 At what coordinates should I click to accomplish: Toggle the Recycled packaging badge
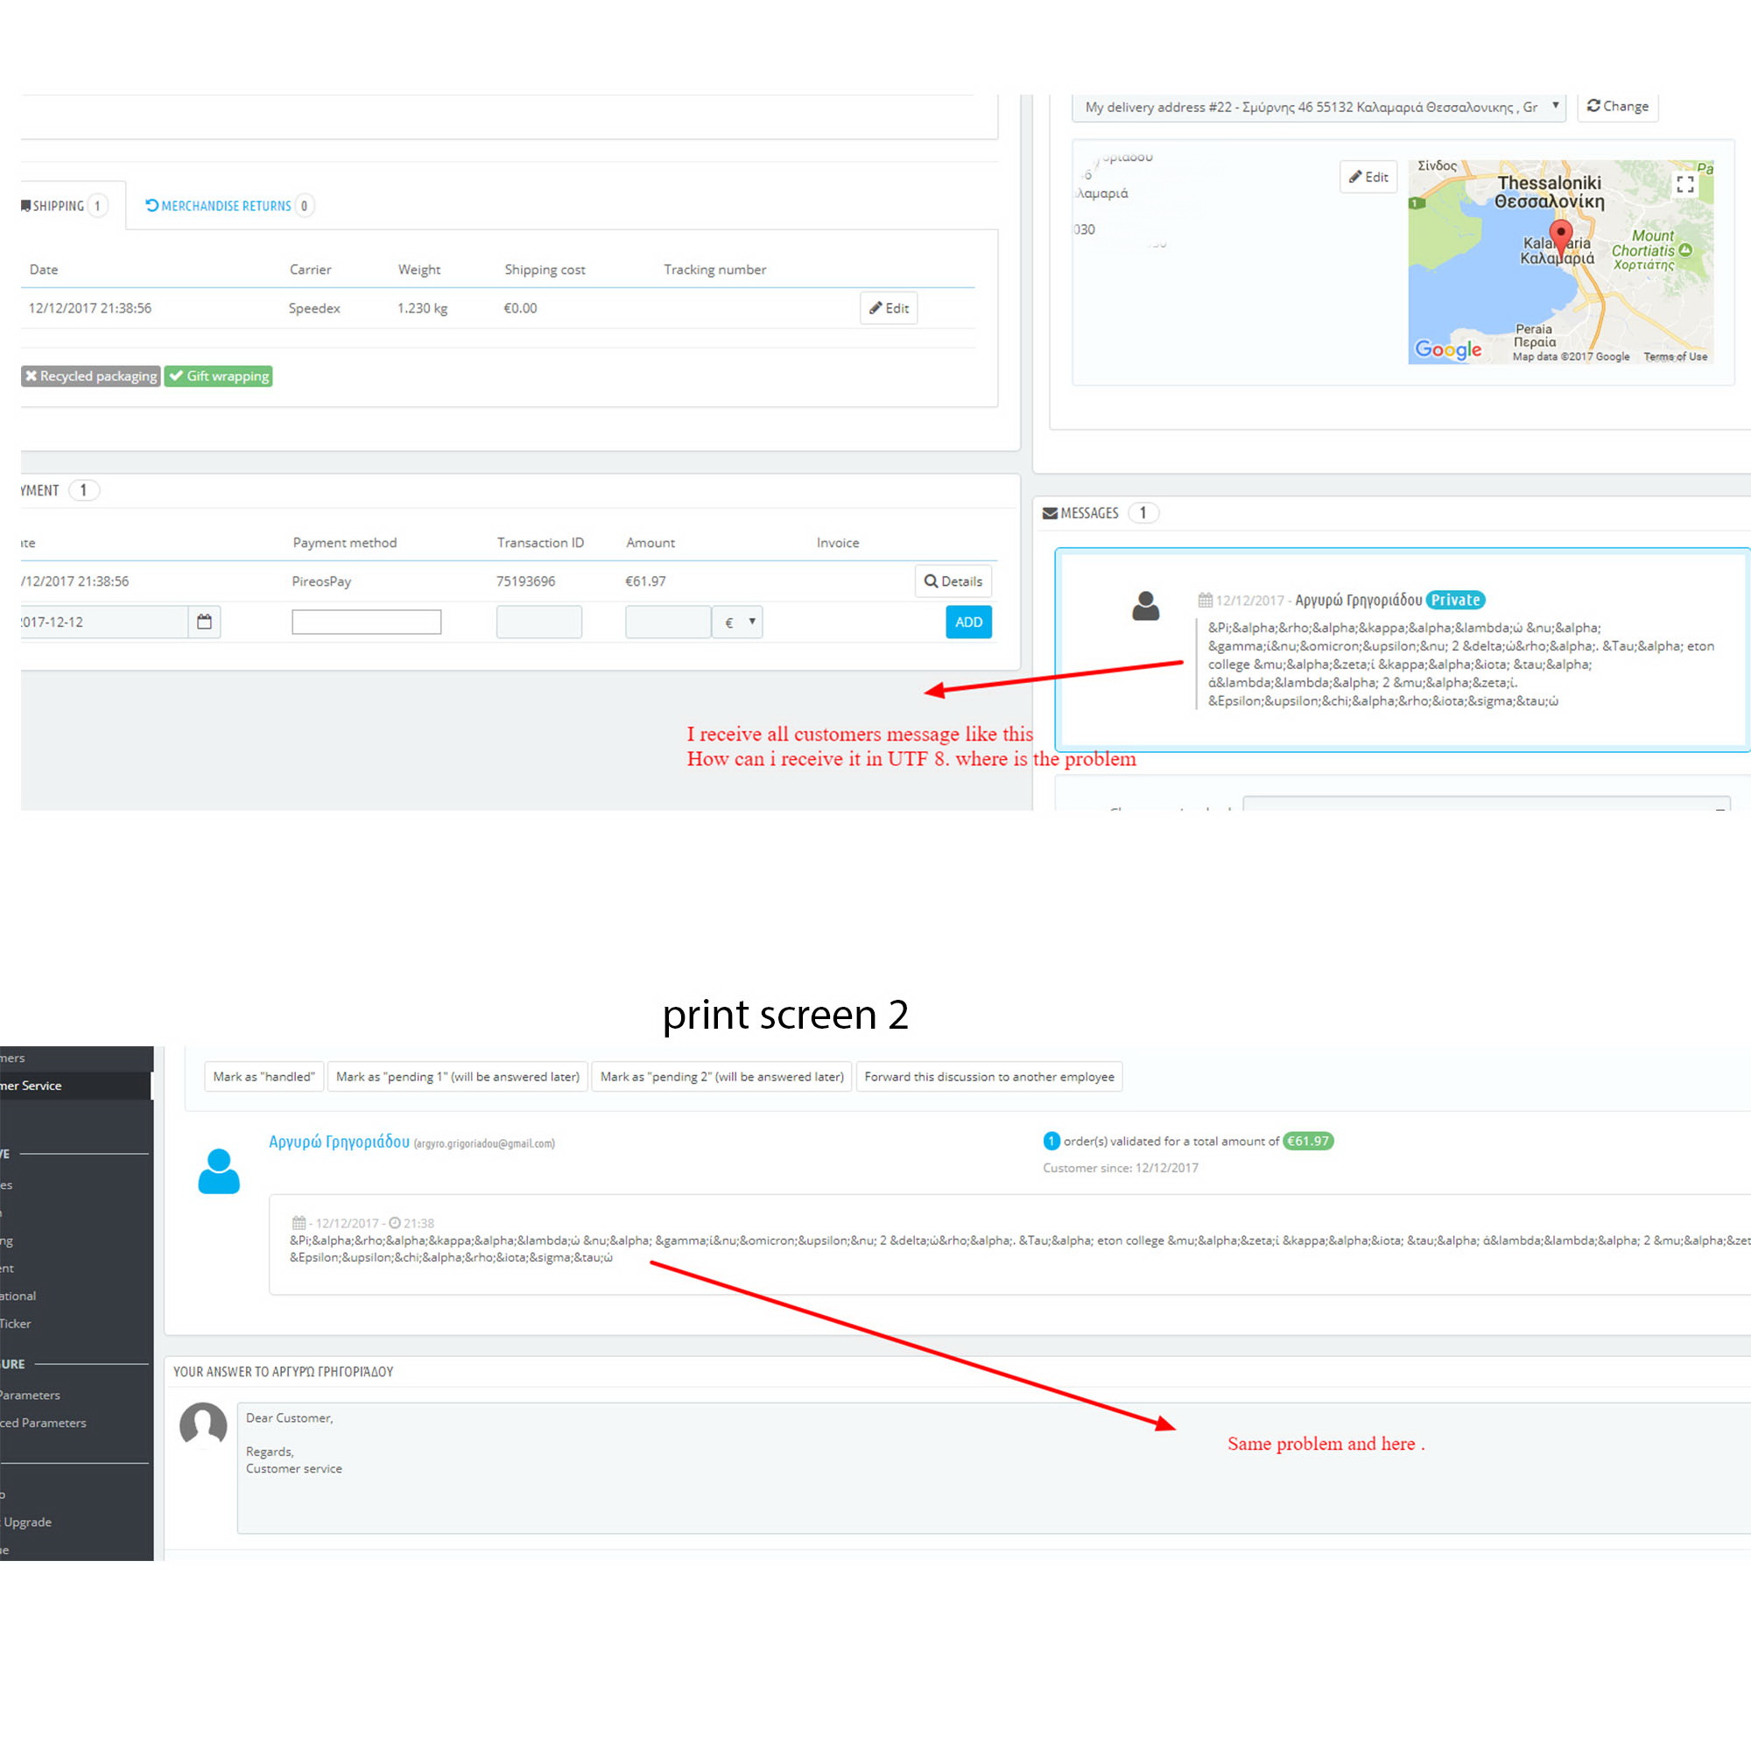(91, 376)
